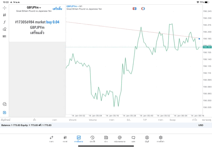Open the Chat speech bubble icon
The height and width of the screenshot is (148, 212).
pyautogui.click(x=133, y=139)
